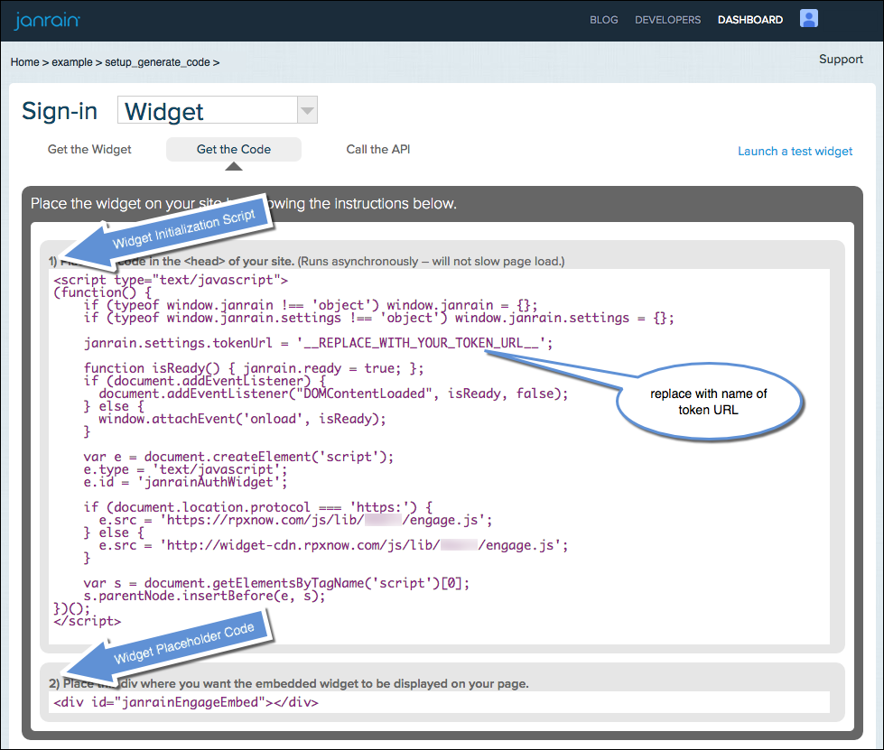Open the Sign-in Widget combo box
The height and width of the screenshot is (750, 884).
click(x=208, y=111)
